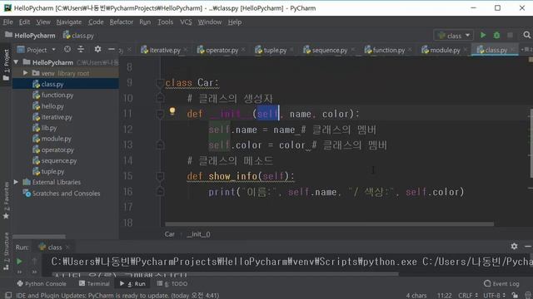Open the Run panel settings gear
This screenshot has width=533, height=299.
click(x=515, y=247)
